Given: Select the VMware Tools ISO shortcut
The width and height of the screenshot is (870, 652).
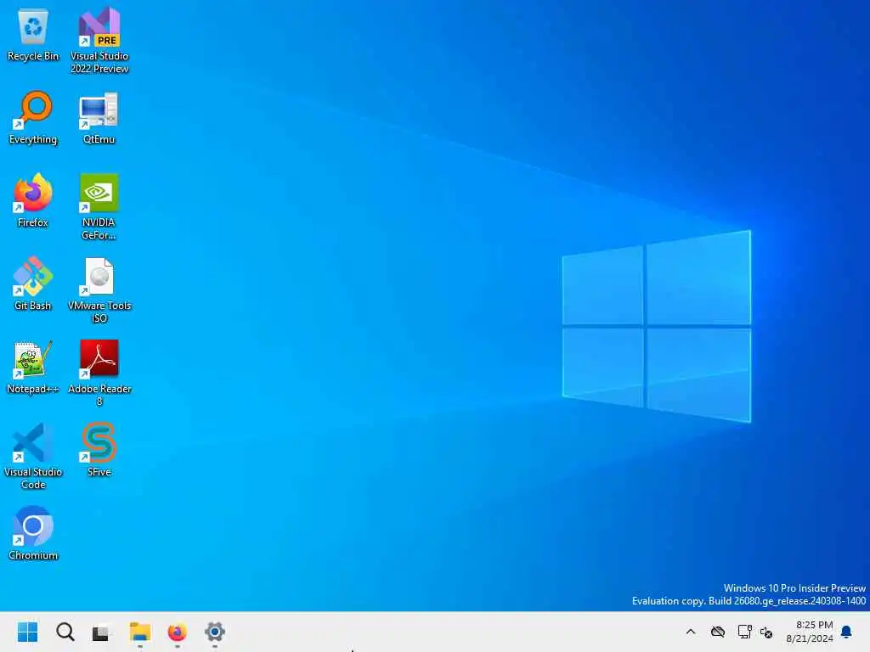Looking at the screenshot, I should point(99,290).
